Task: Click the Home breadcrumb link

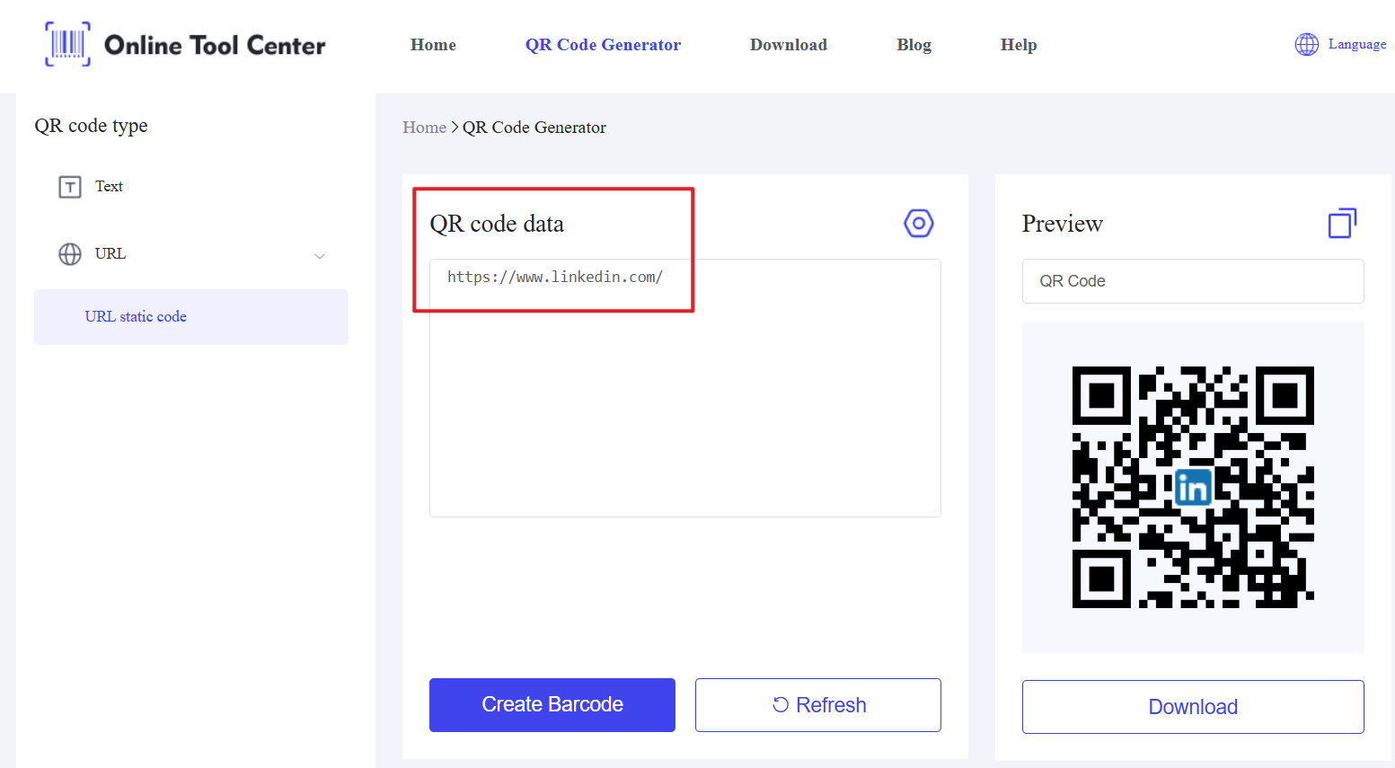Action: point(424,128)
